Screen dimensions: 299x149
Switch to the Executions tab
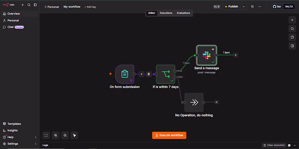[166, 13]
